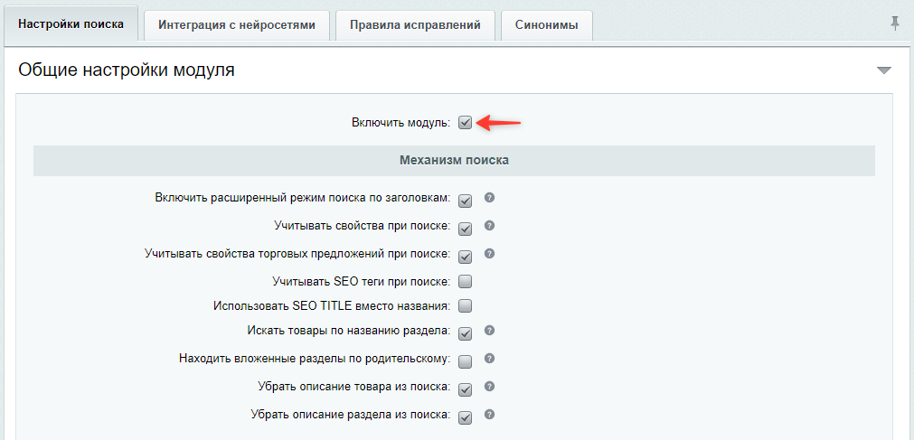Toggle 'Искать товары по названию раздела'
This screenshot has width=914, height=440.
point(466,334)
